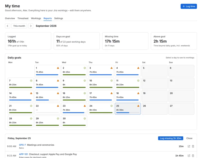Click 'September 2026' month heading

coord(46,26)
